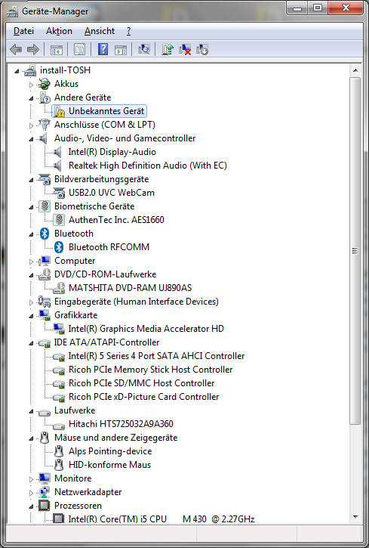
Task: Expand the Monitore category
Action: click(31, 479)
